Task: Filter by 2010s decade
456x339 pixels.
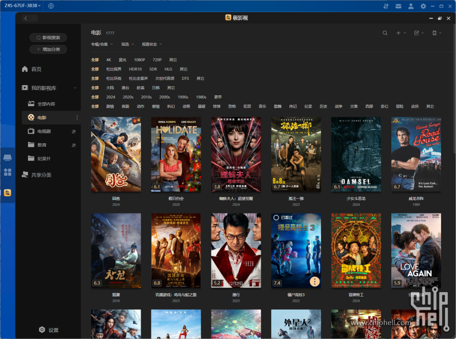Action: (146, 97)
